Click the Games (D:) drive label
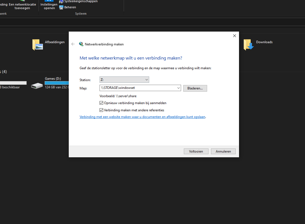 click(53, 78)
